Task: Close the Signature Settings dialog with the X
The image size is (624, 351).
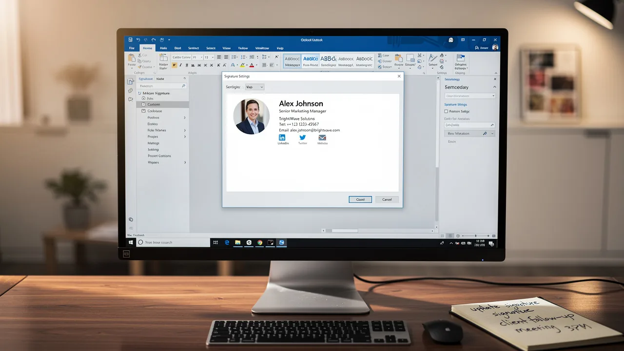Action: tap(399, 76)
